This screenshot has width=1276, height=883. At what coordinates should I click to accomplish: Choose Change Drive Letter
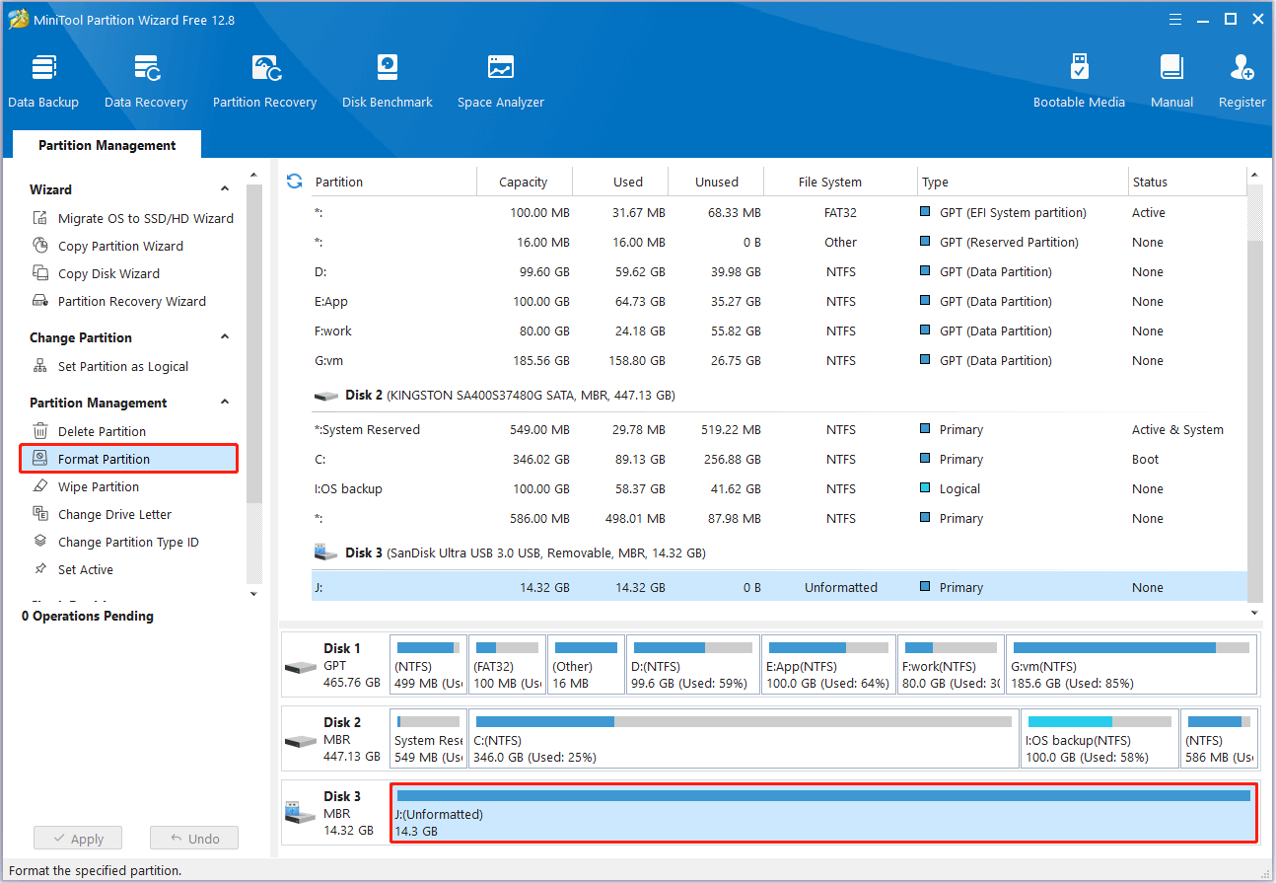102,514
